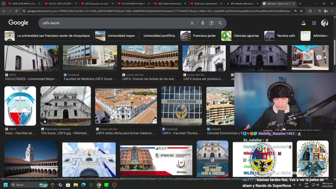Open Facultad de Ciencias Económicas emblem thumbnail

click(x=20, y=106)
